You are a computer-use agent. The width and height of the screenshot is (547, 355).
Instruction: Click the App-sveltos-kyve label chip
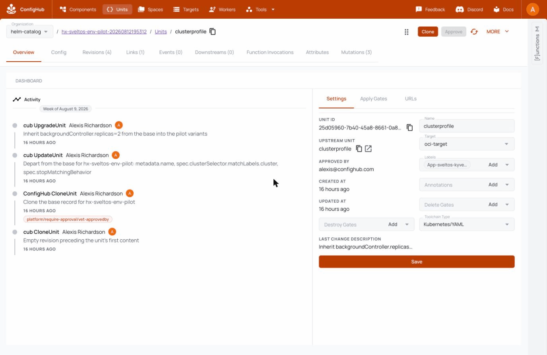[447, 165]
